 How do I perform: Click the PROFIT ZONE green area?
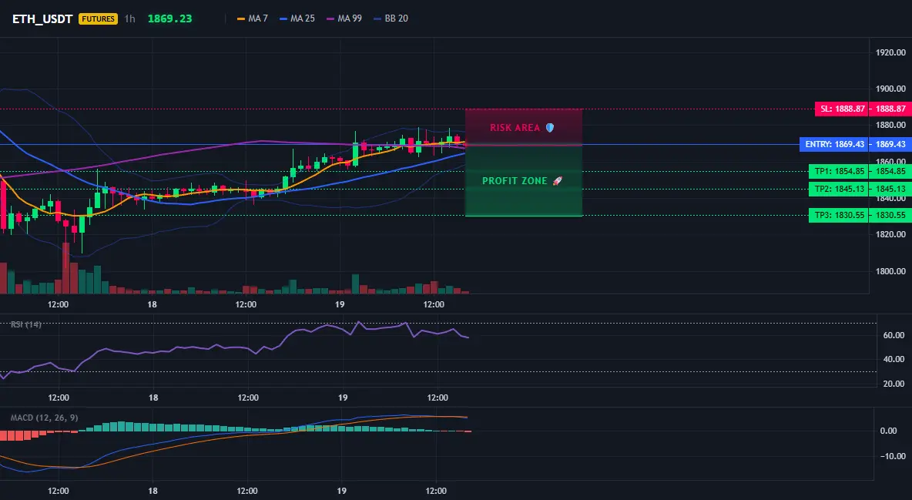pyautogui.click(x=524, y=180)
